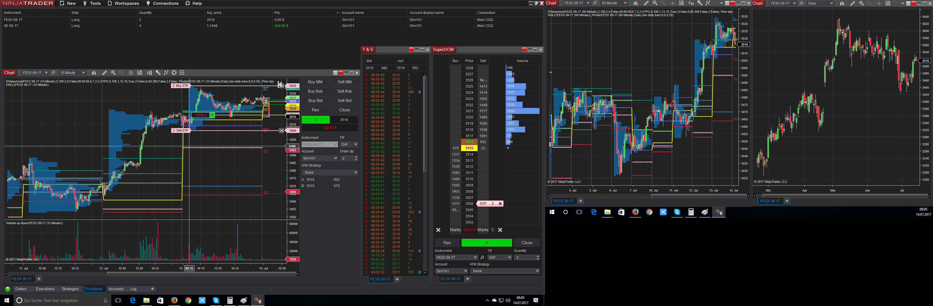The height and width of the screenshot is (306, 933).
Task: Open SuperDOM TIF dropdown showing DAY
Action: [499, 258]
